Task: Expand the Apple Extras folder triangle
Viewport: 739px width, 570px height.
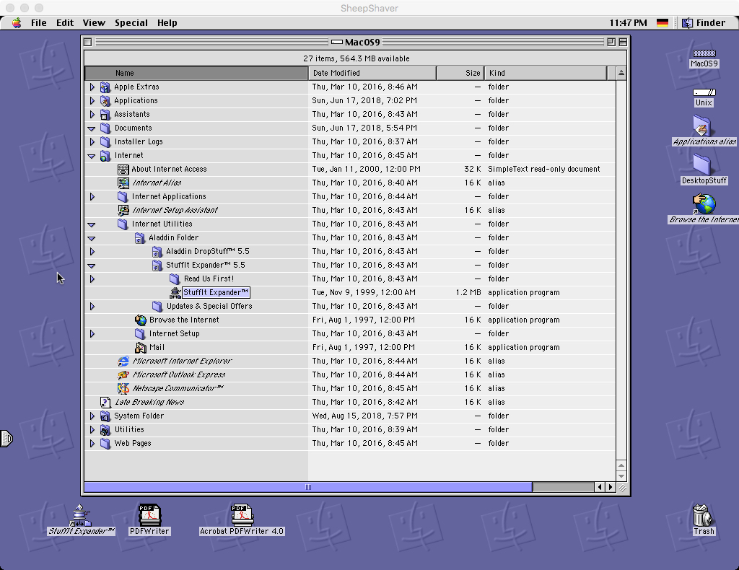Action: tap(92, 87)
